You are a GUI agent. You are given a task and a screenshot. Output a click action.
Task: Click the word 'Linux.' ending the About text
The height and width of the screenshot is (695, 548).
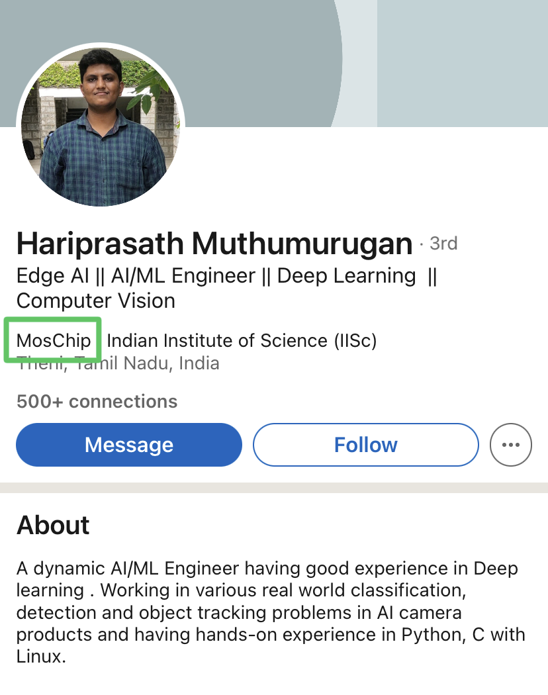pyautogui.click(x=41, y=657)
